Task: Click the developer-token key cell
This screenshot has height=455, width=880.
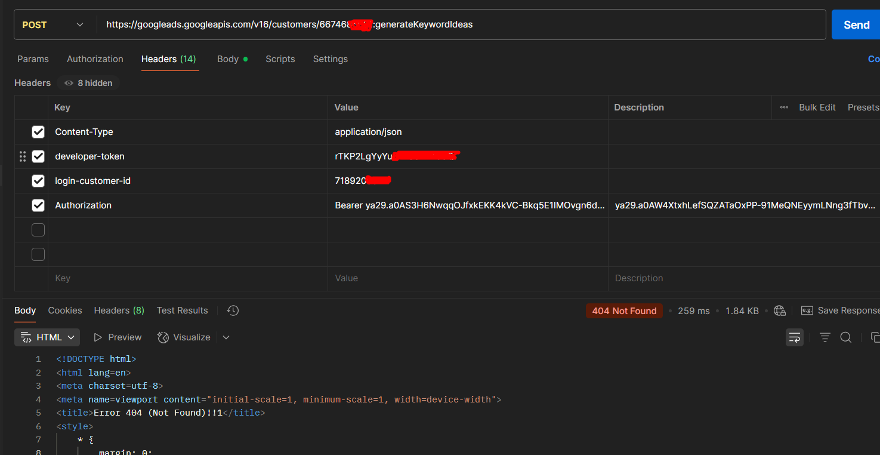Action: pos(188,156)
